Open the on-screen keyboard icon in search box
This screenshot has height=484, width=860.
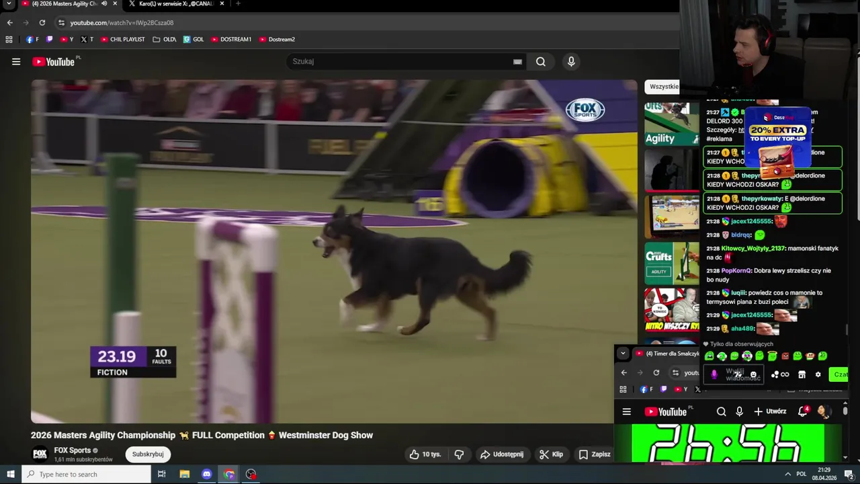pos(517,62)
